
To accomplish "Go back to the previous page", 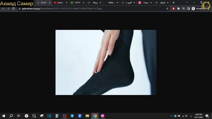I will pyautogui.click(x=3, y=9).
